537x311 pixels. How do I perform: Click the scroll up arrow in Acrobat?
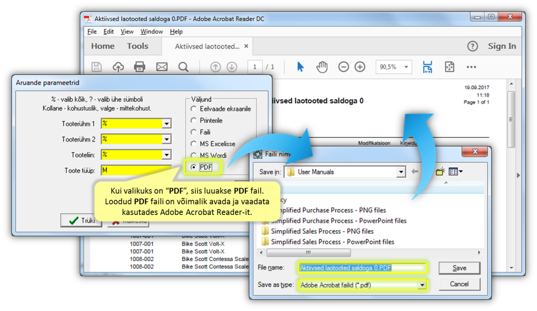coord(512,84)
